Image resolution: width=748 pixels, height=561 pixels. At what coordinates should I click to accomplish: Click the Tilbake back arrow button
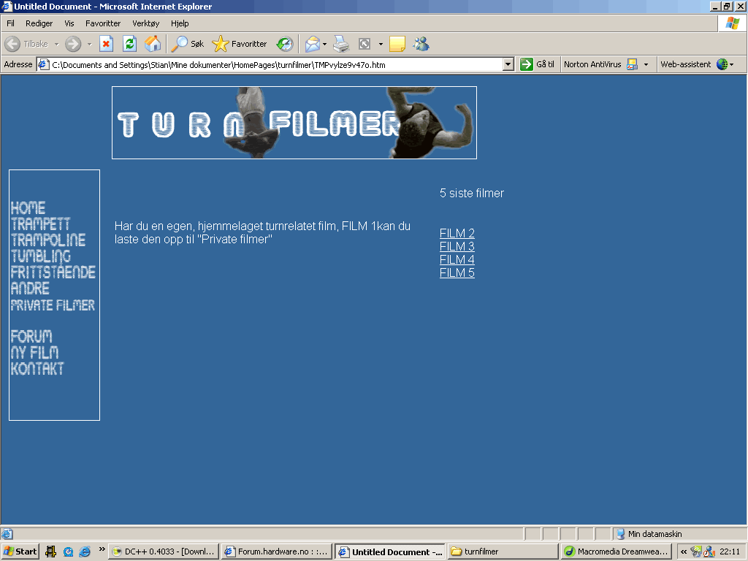point(26,44)
